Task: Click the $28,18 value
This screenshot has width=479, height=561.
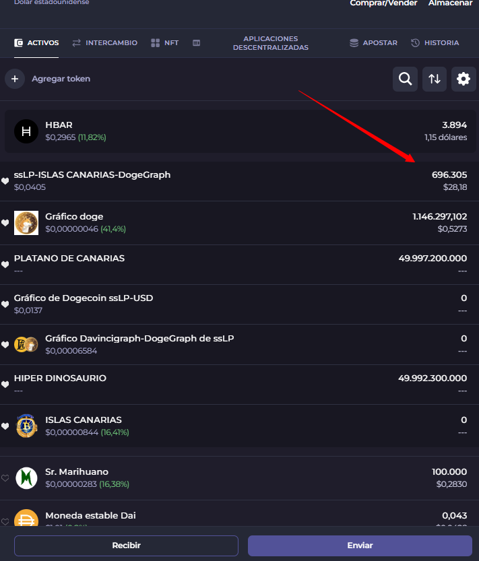Action: tap(455, 187)
